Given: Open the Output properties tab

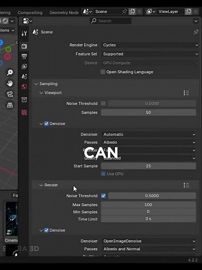Looking at the screenshot, I should pyautogui.click(x=24, y=56).
